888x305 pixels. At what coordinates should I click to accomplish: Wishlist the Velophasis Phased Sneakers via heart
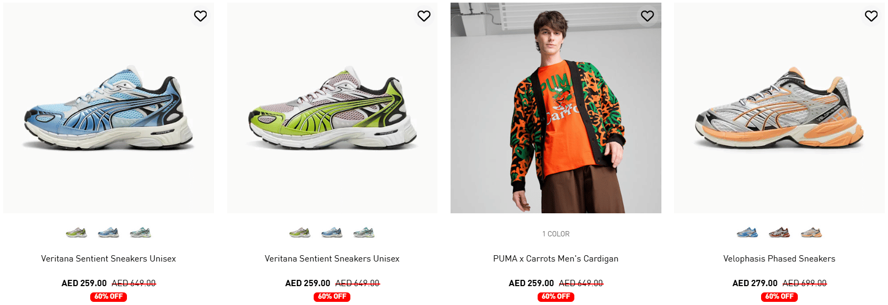pyautogui.click(x=871, y=16)
